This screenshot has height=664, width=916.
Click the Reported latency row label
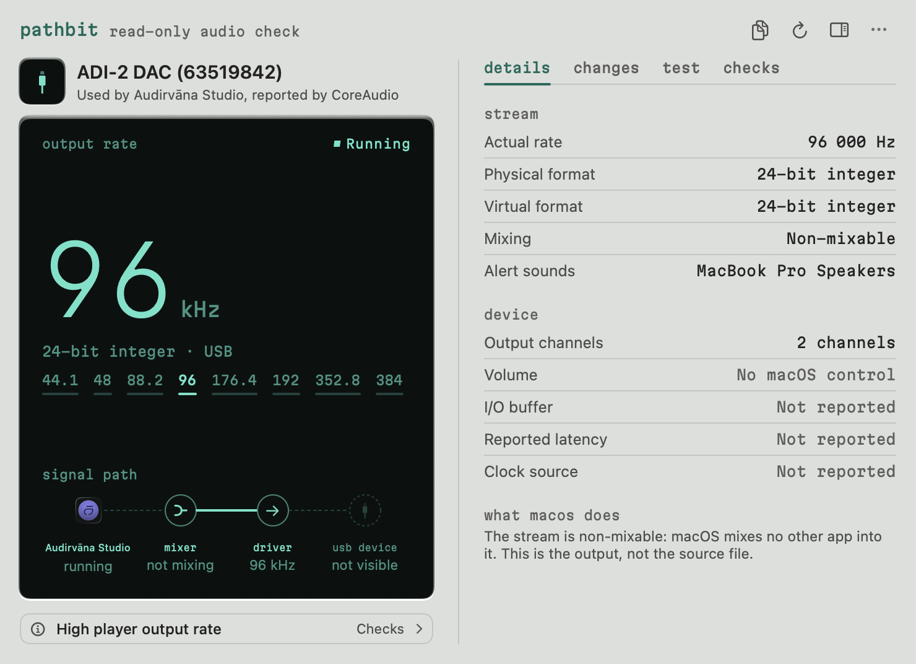tap(545, 439)
